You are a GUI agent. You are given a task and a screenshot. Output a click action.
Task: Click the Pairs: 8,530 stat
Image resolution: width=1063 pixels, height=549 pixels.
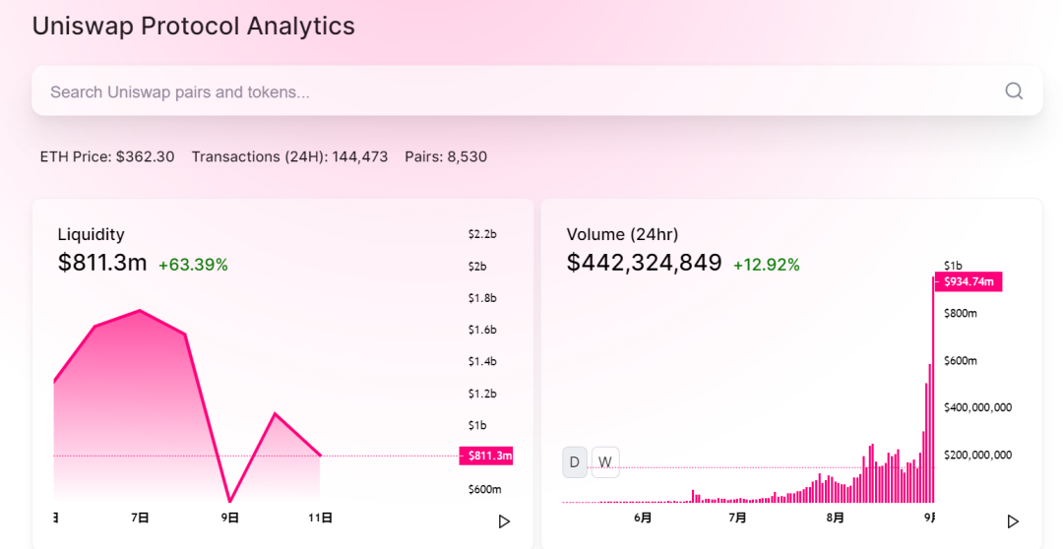[446, 156]
